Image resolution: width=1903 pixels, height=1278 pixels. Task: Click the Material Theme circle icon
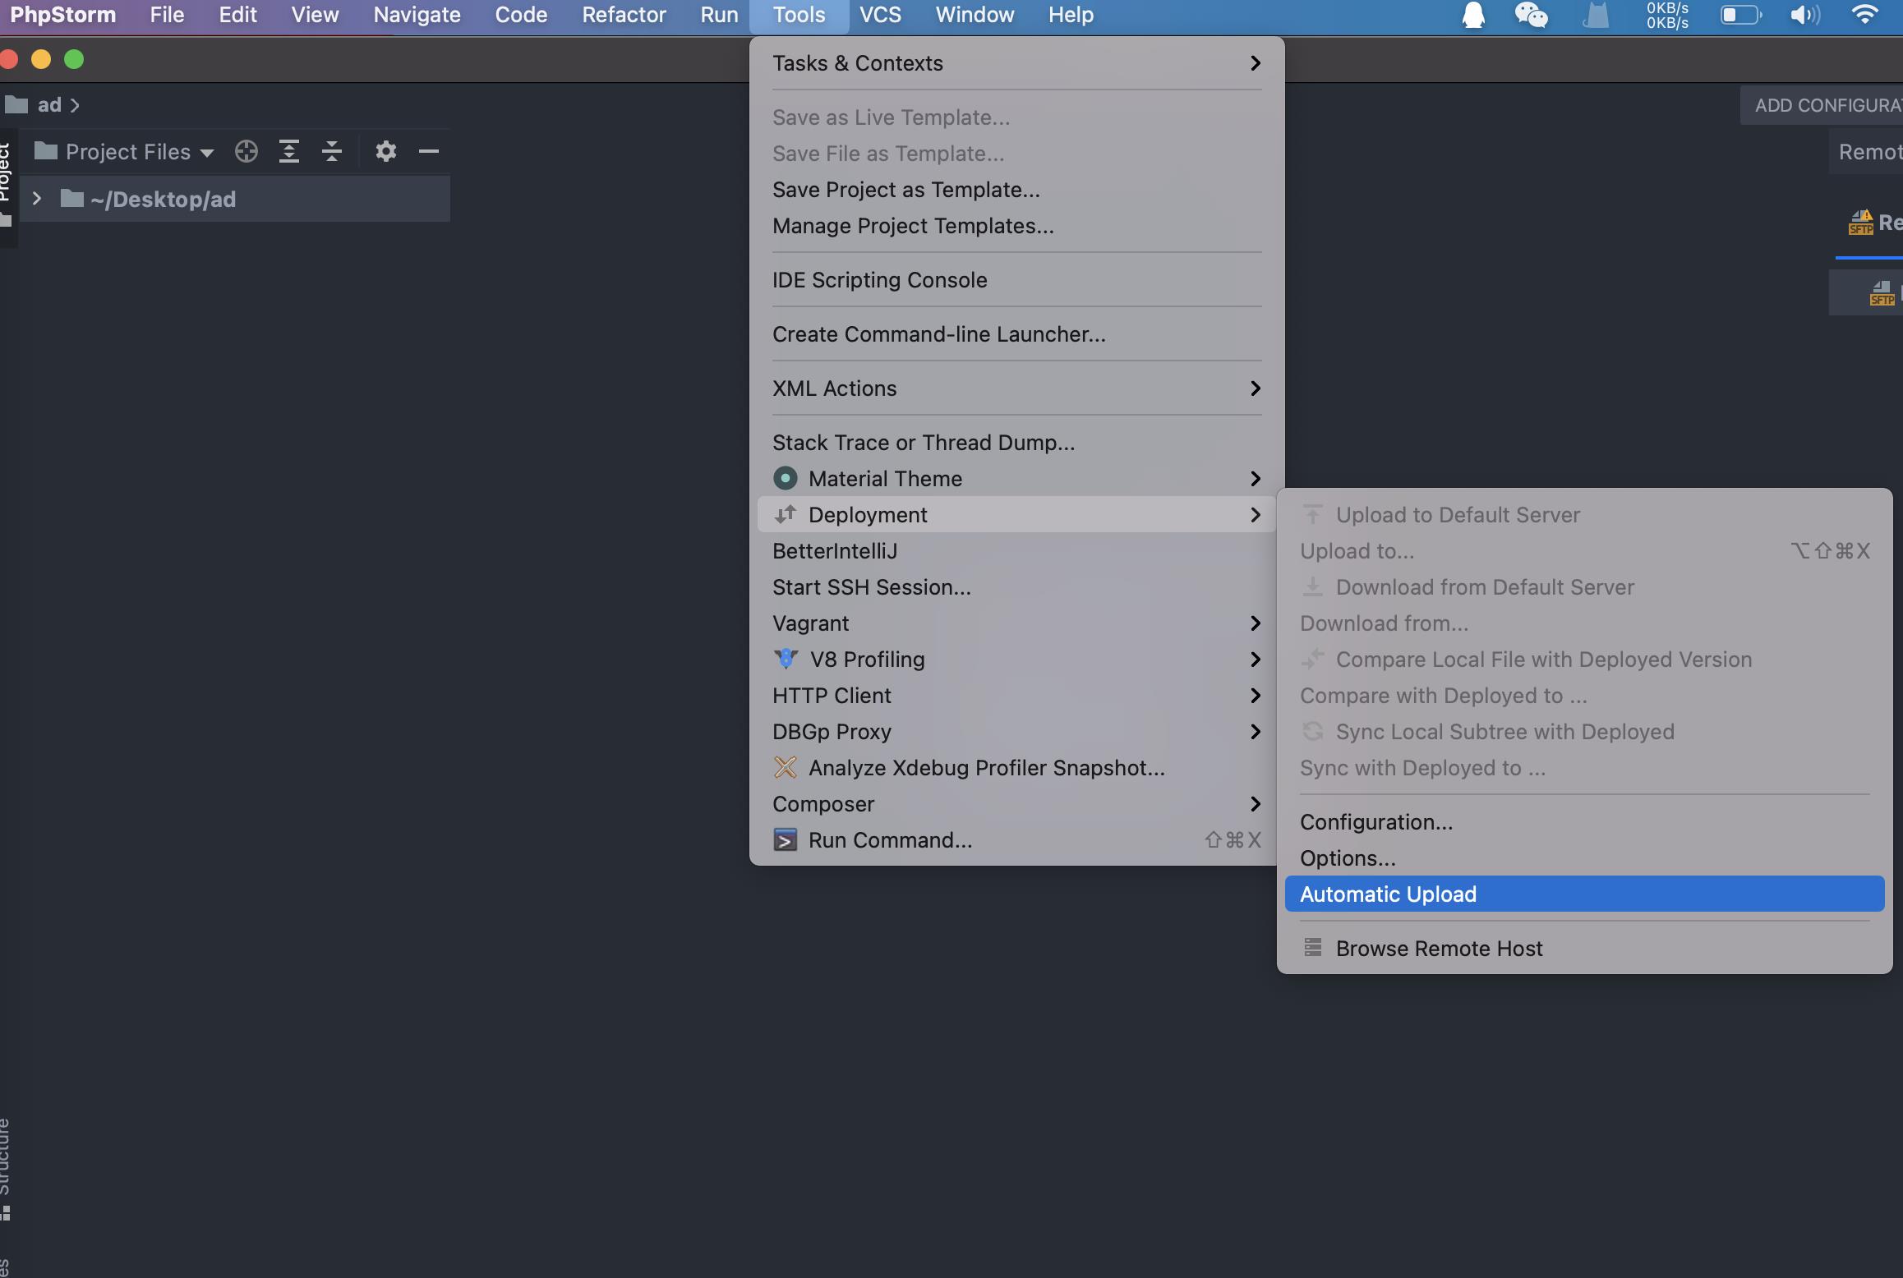[786, 478]
